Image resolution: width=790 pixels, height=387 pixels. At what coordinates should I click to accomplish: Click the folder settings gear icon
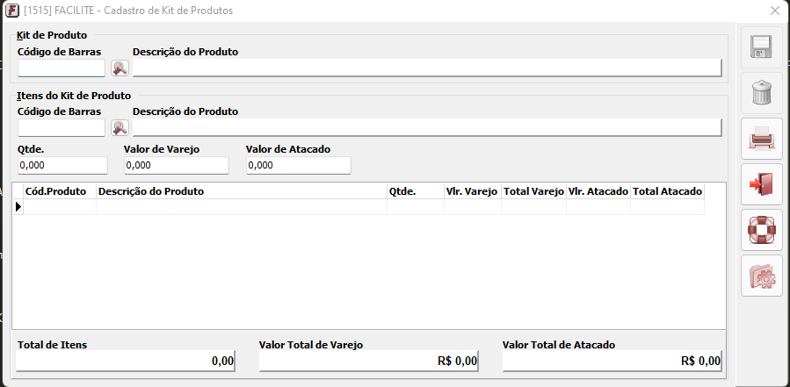point(761,276)
